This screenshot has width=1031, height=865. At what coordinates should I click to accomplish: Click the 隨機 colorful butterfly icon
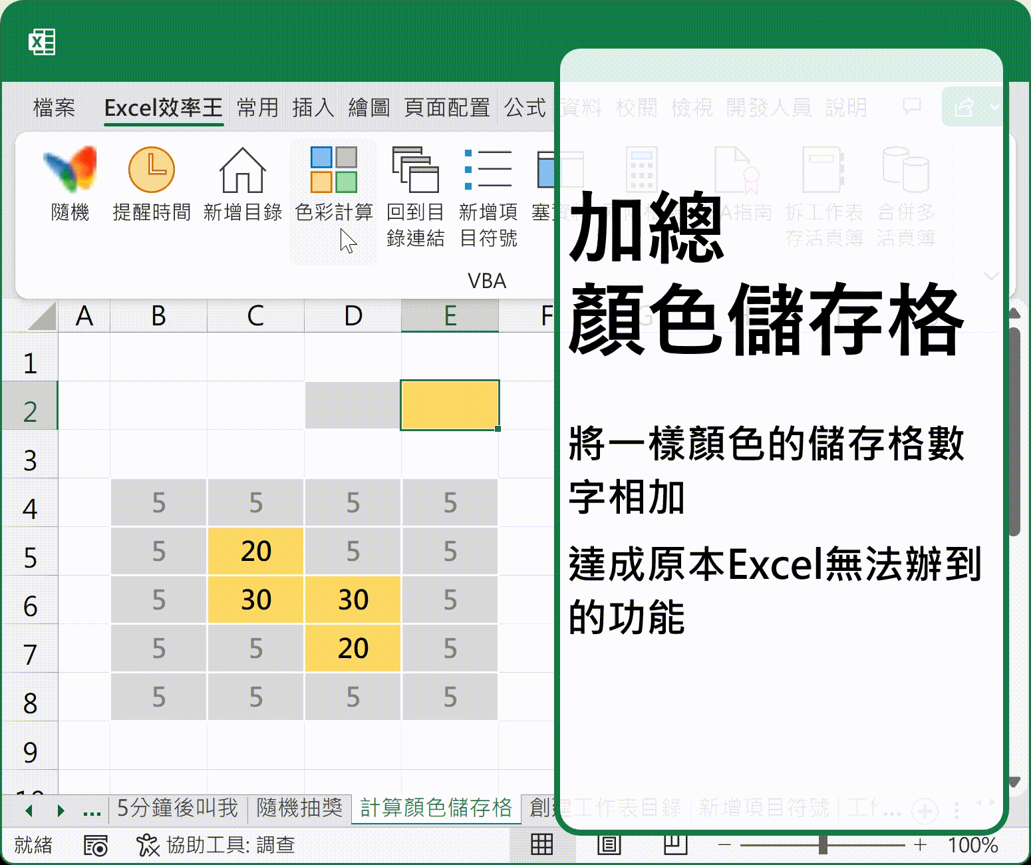pos(70,170)
